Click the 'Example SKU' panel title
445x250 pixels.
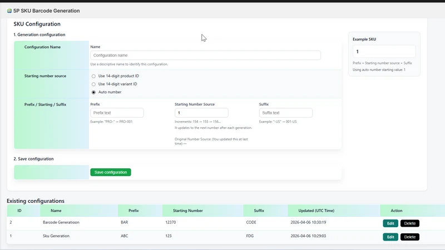pos(364,39)
